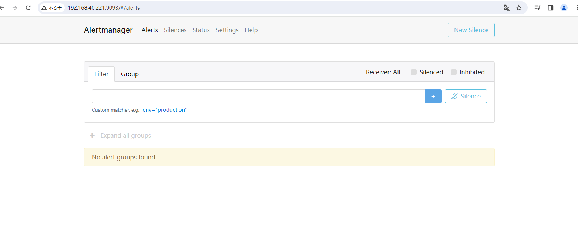Open the Status page in navbar
This screenshot has height=233, width=578.
click(x=201, y=30)
